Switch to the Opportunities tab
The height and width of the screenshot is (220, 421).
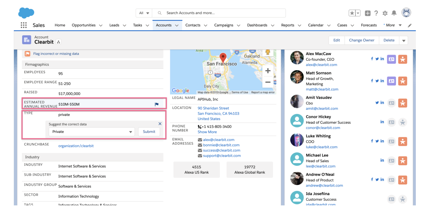point(84,25)
